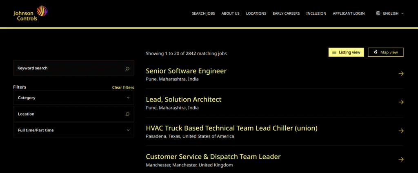This screenshot has width=418, height=173.
Task: Click arrow beside Lead, Solution Architect
Action: click(x=401, y=102)
